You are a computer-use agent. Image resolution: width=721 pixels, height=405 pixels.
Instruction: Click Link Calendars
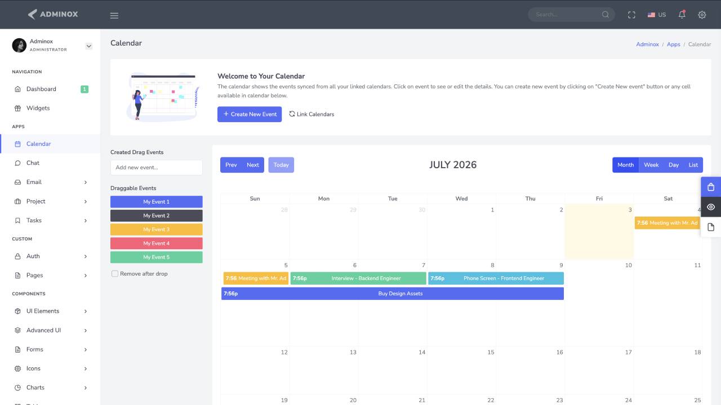tap(311, 114)
